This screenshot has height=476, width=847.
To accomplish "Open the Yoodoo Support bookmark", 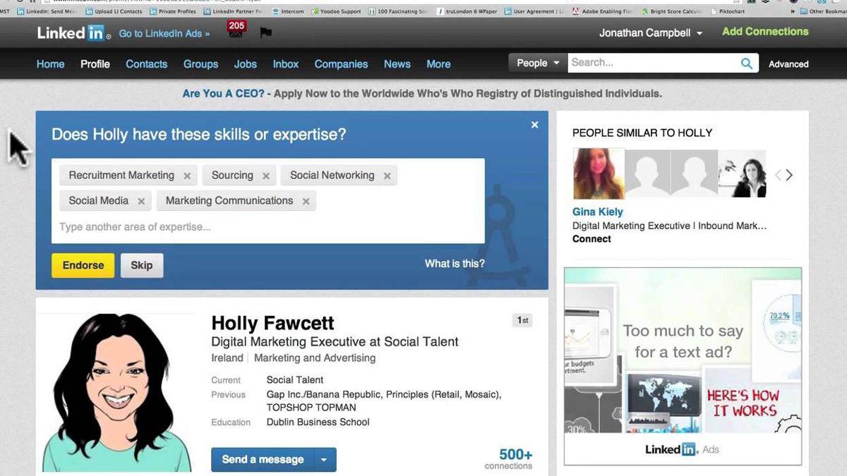I will tap(337, 11).
